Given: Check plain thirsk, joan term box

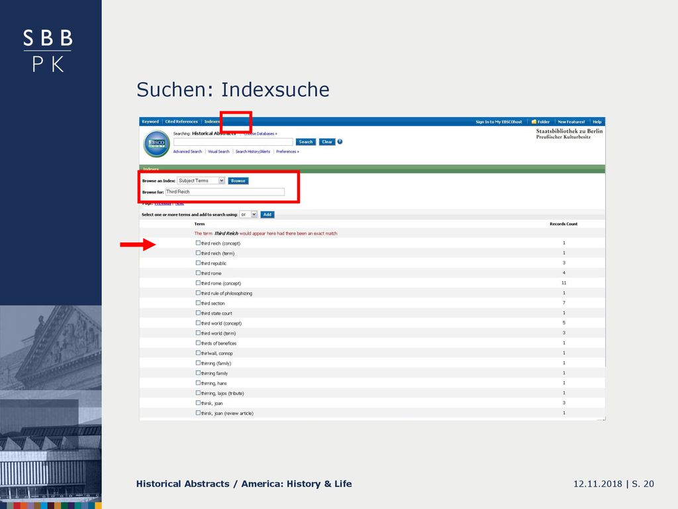Looking at the screenshot, I should point(198,402).
